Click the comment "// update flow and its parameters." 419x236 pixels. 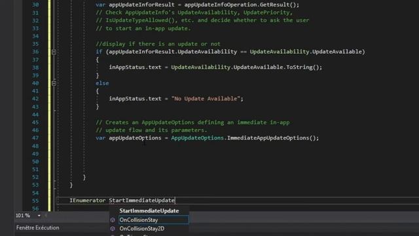click(x=151, y=130)
